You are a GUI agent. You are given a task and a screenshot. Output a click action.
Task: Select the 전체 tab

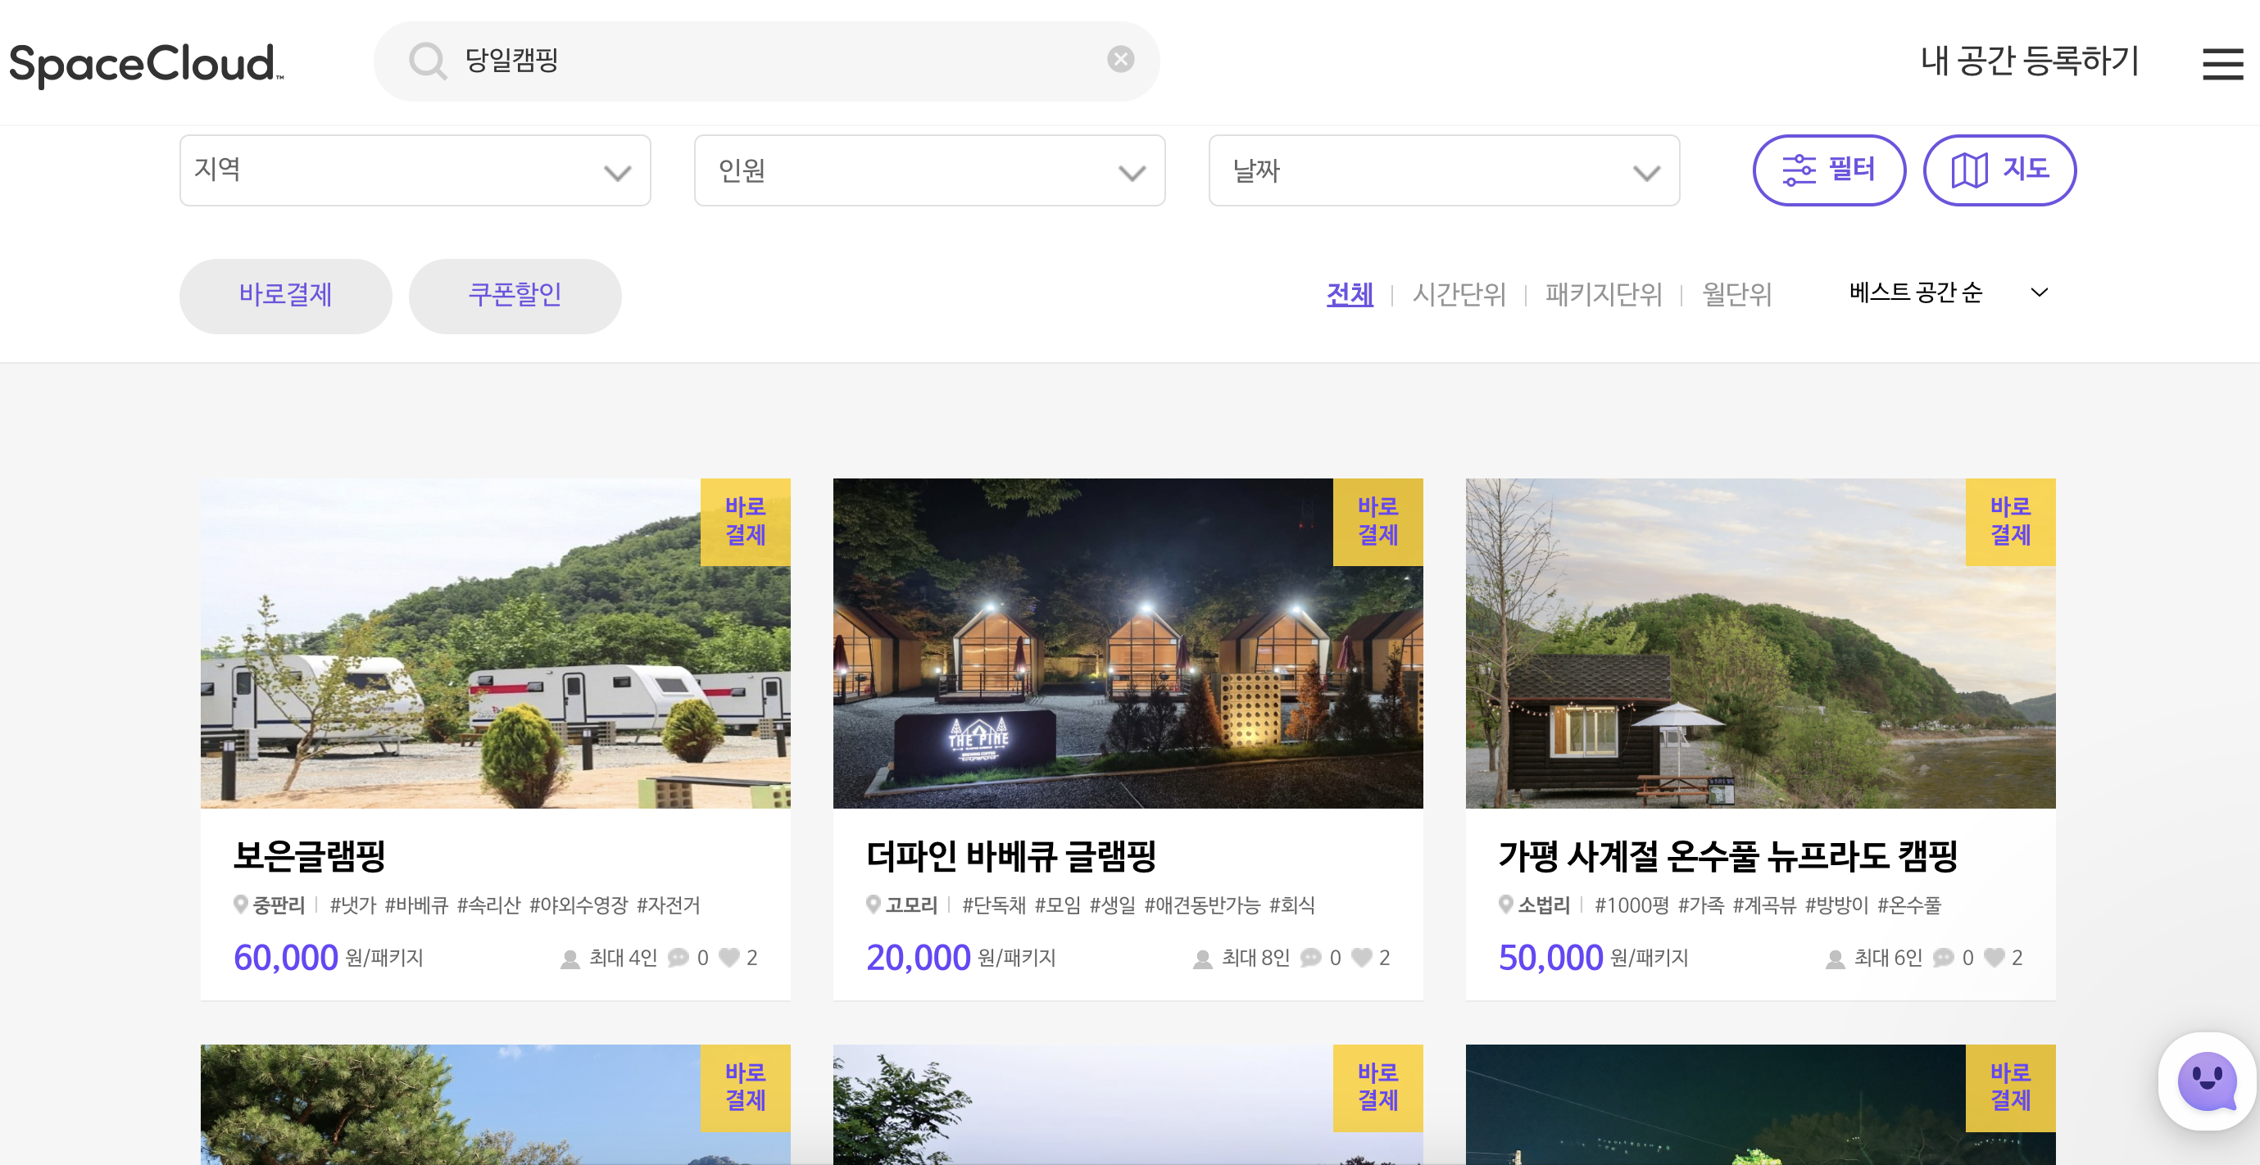[1350, 294]
